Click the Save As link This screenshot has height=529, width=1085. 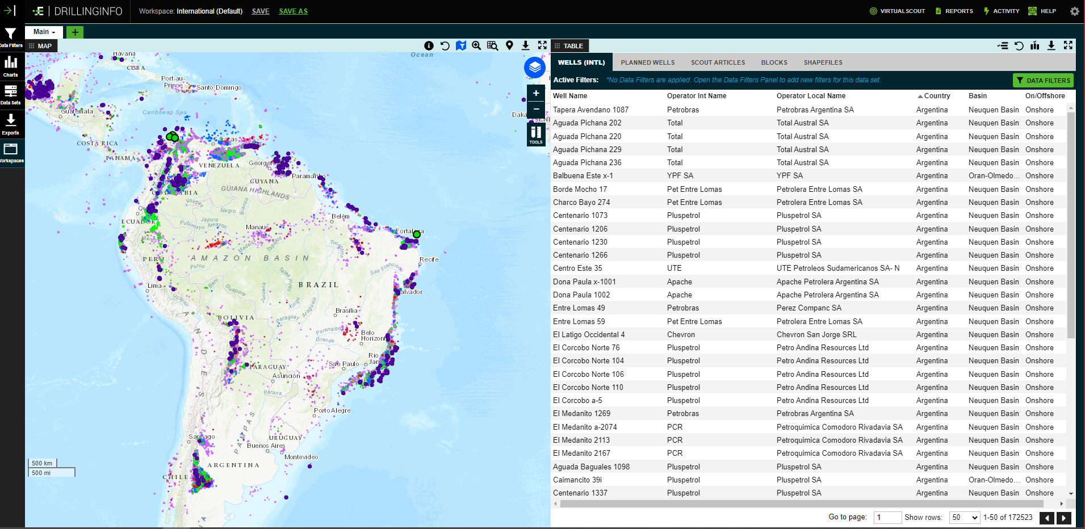tap(293, 11)
